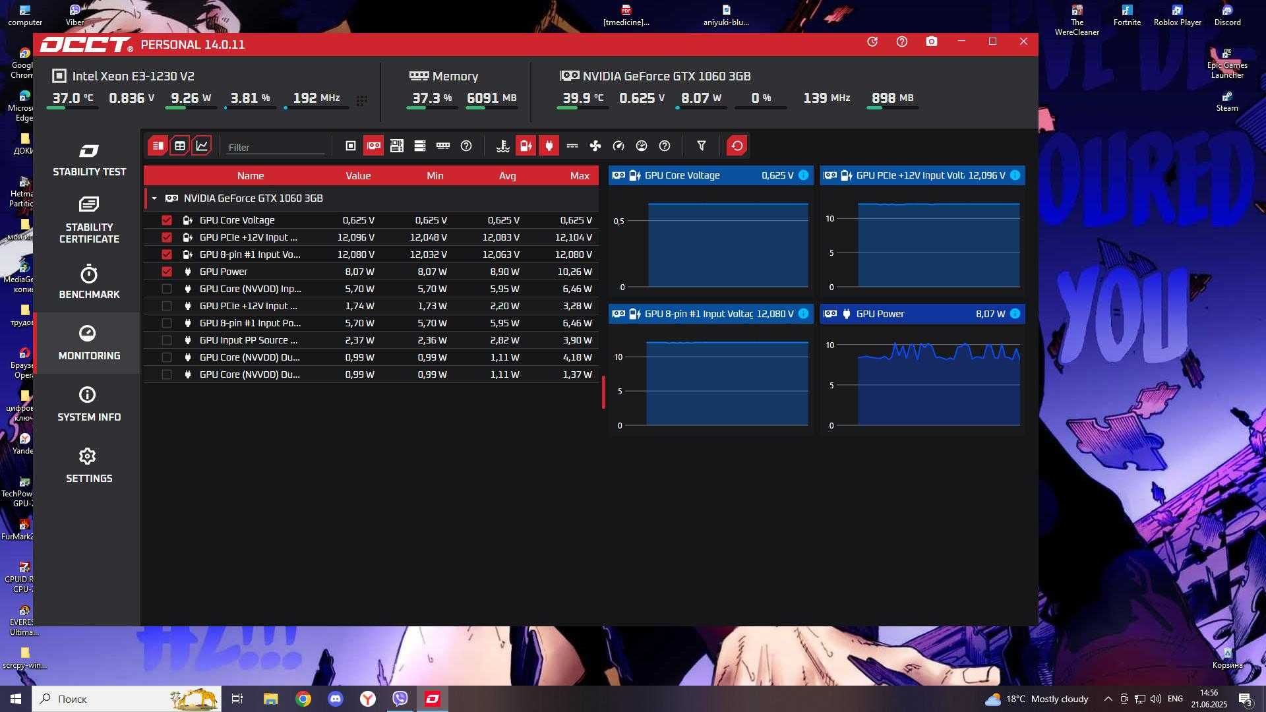The width and height of the screenshot is (1266, 712).
Task: Click into the Filter text field
Action: click(275, 147)
